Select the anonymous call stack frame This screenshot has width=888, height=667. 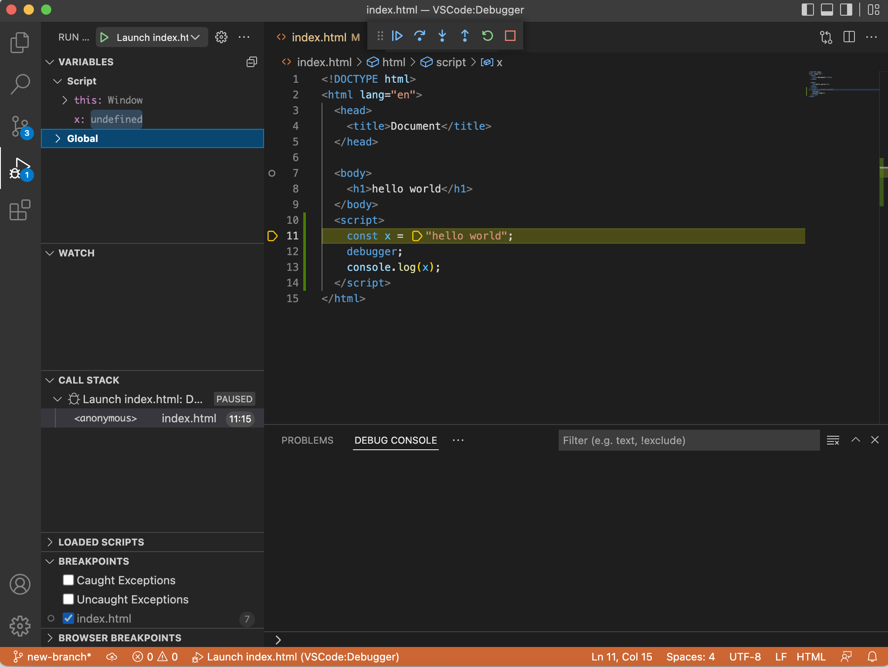pyautogui.click(x=153, y=418)
